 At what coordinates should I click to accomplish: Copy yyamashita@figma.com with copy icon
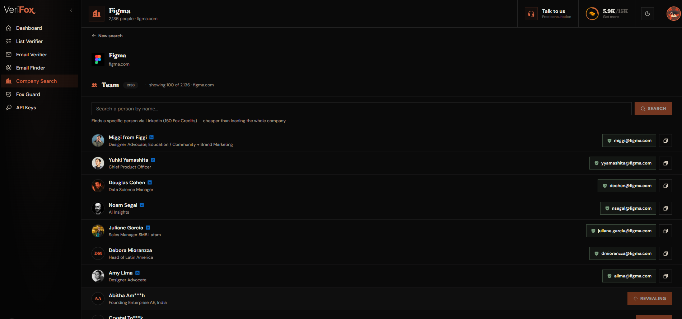pyautogui.click(x=665, y=163)
